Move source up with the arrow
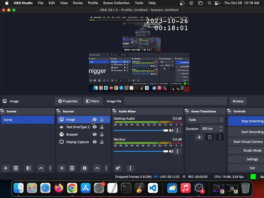The image size is (264, 198). pyautogui.click(x=97, y=168)
